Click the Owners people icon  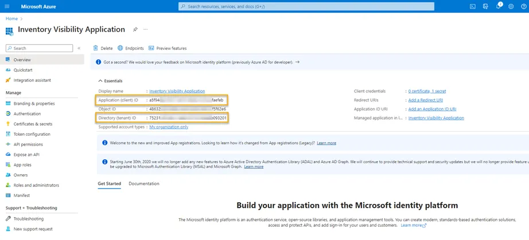(x=8, y=175)
